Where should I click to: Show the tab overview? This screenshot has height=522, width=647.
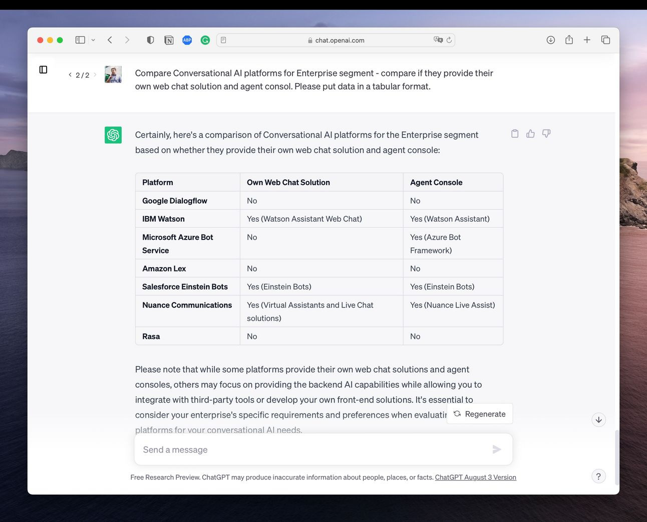pyautogui.click(x=605, y=40)
